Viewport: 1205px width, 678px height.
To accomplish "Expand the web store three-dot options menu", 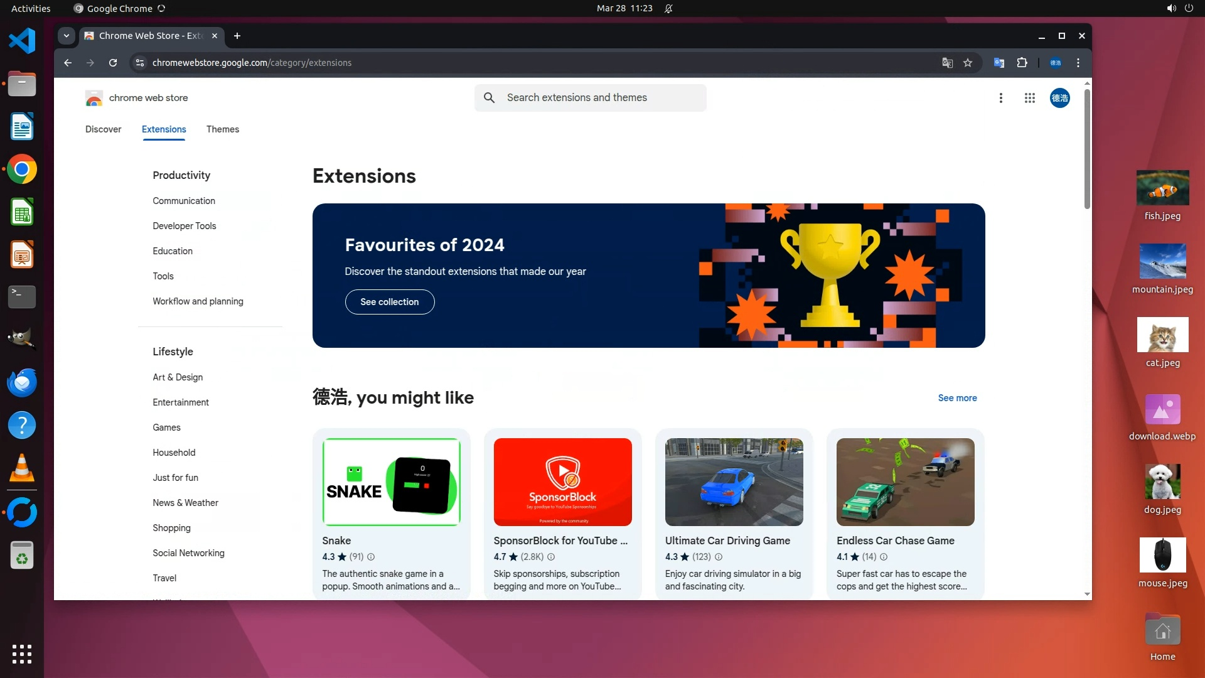I will 1001,98.
